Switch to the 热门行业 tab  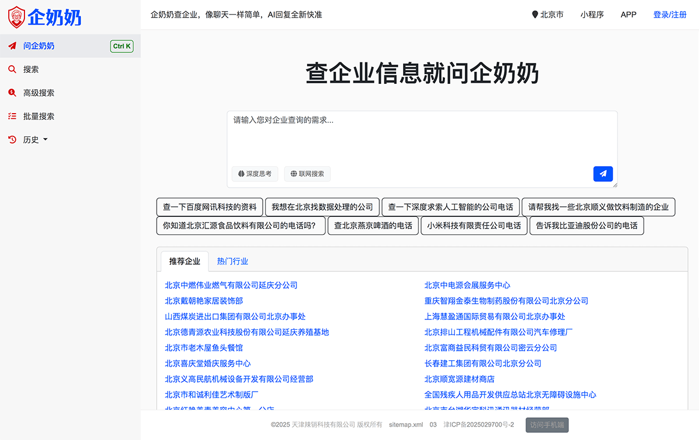coord(232,261)
